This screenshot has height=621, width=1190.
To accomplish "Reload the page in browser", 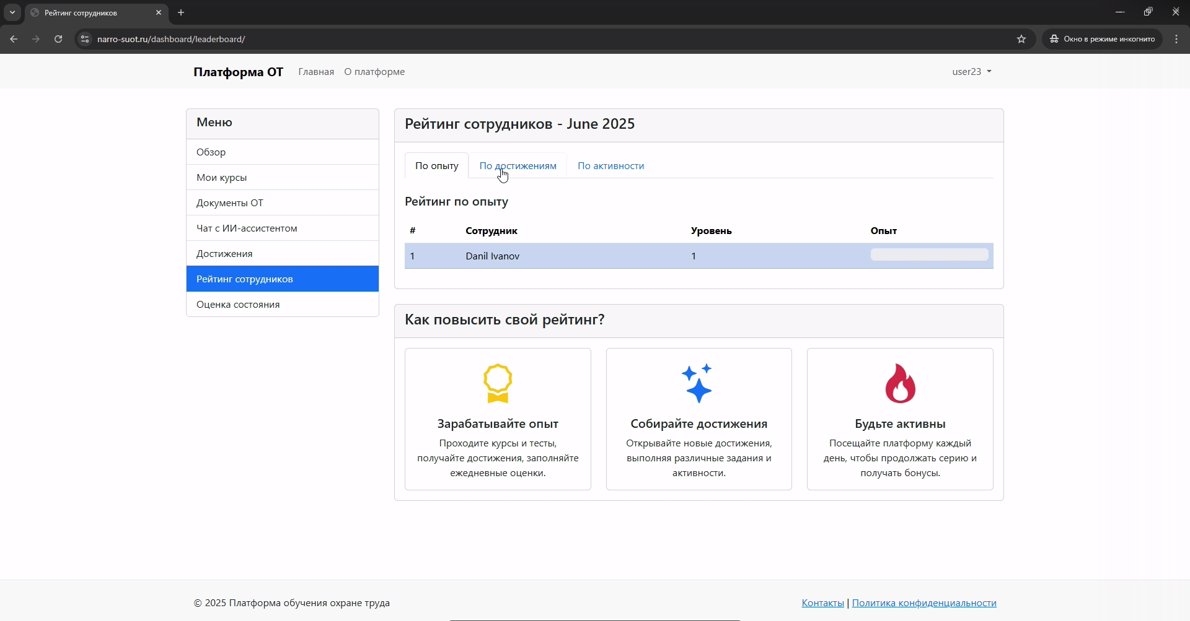I will (58, 39).
